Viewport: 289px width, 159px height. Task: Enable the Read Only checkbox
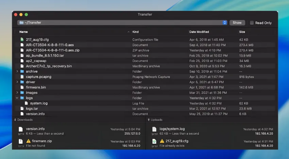click(252, 23)
